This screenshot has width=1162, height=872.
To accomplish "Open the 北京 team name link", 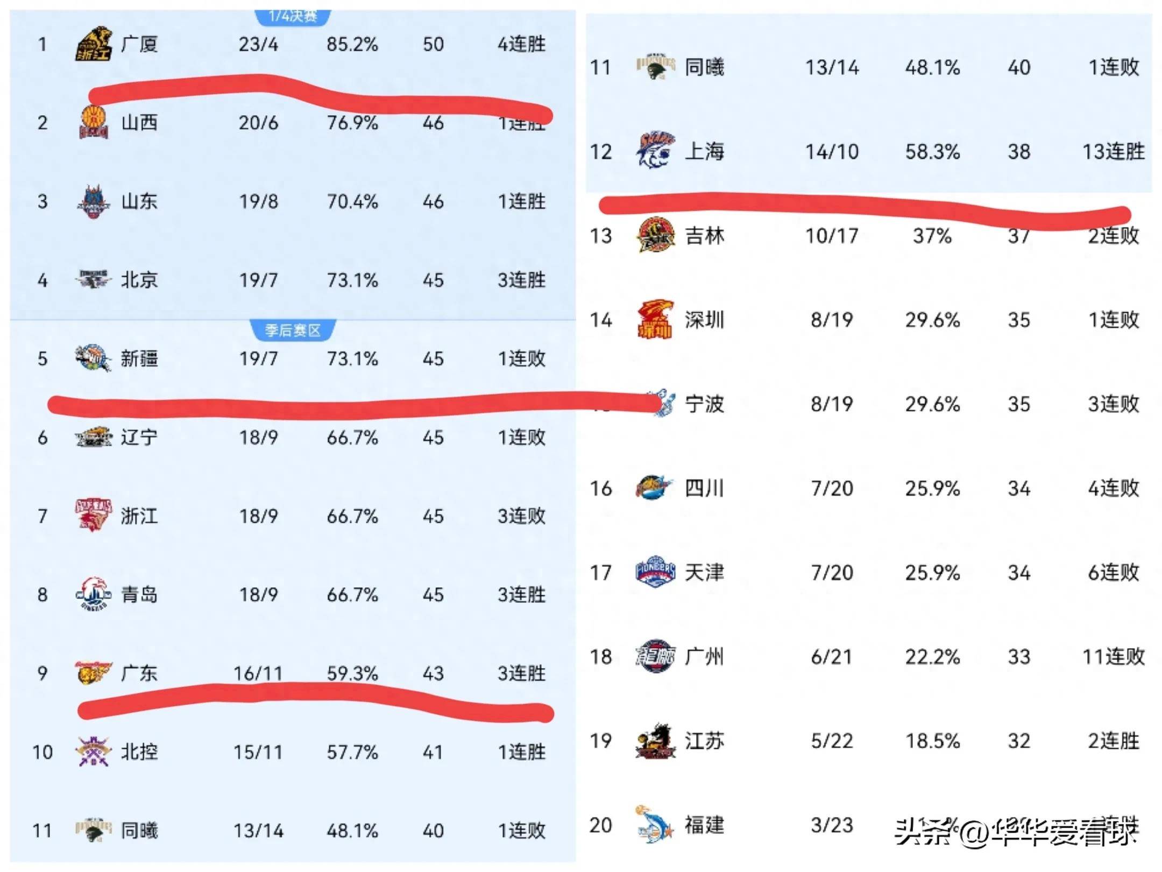I will tap(139, 280).
